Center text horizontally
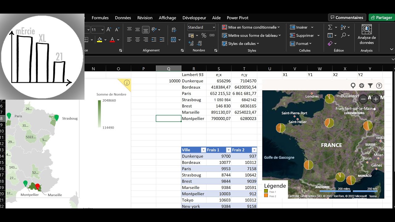Screen dimensions: 395x222 click(x=138, y=40)
